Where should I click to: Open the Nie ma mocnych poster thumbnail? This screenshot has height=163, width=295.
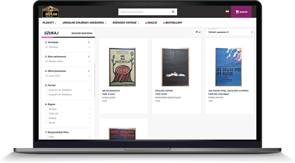[x=123, y=67]
